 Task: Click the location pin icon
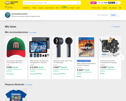(6, 7)
